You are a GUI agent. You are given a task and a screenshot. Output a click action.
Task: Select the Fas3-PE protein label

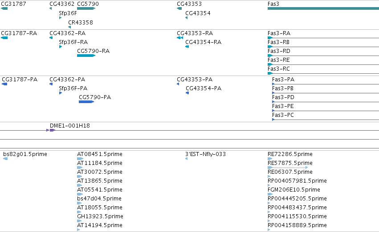click(x=283, y=106)
